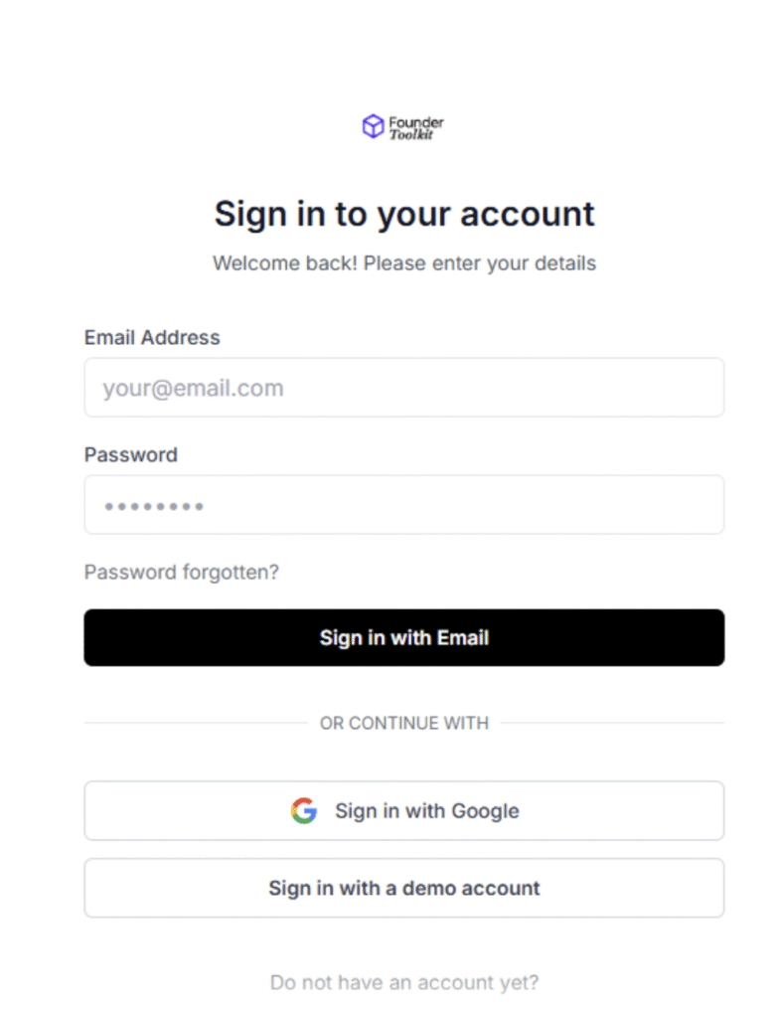Click the your@email.com placeholder text

[x=193, y=388]
